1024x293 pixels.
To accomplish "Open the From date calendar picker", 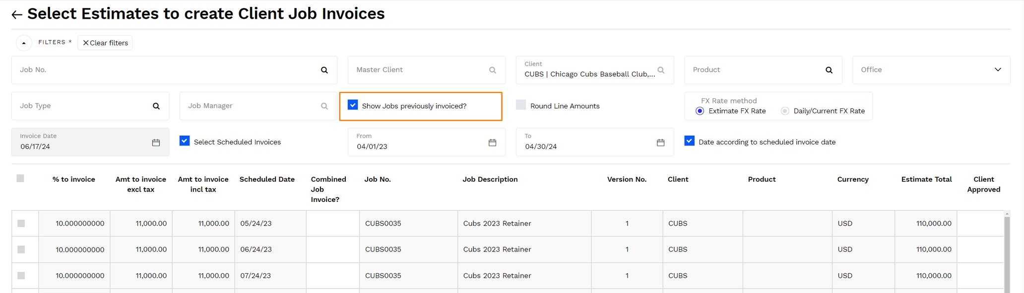I will coord(493,143).
